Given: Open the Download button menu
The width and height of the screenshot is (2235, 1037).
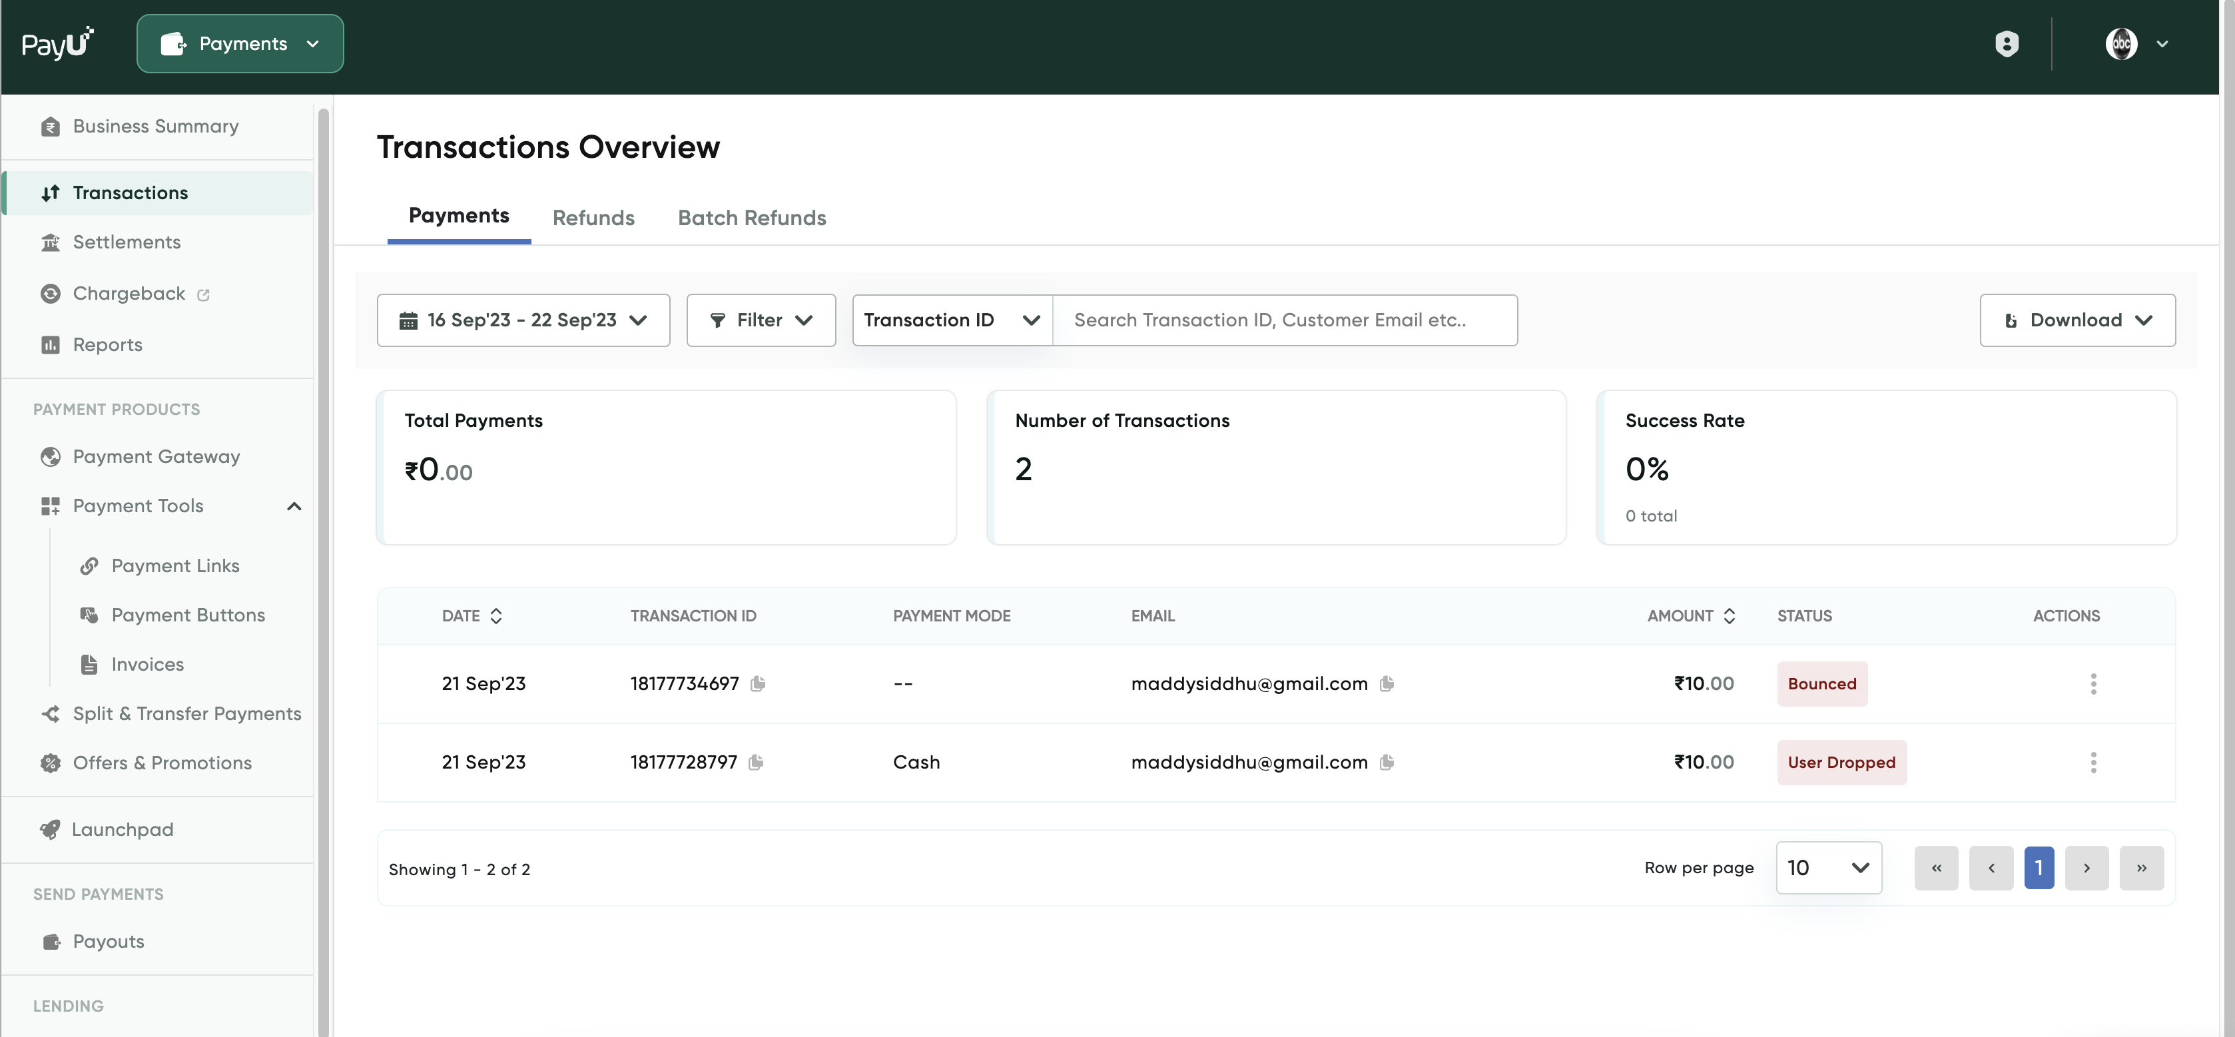Looking at the screenshot, I should click(x=2076, y=320).
